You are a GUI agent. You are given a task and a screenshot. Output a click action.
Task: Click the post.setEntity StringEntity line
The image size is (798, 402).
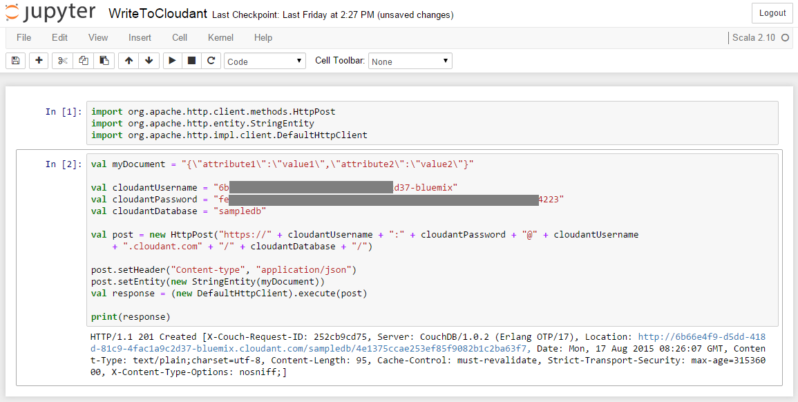point(208,281)
